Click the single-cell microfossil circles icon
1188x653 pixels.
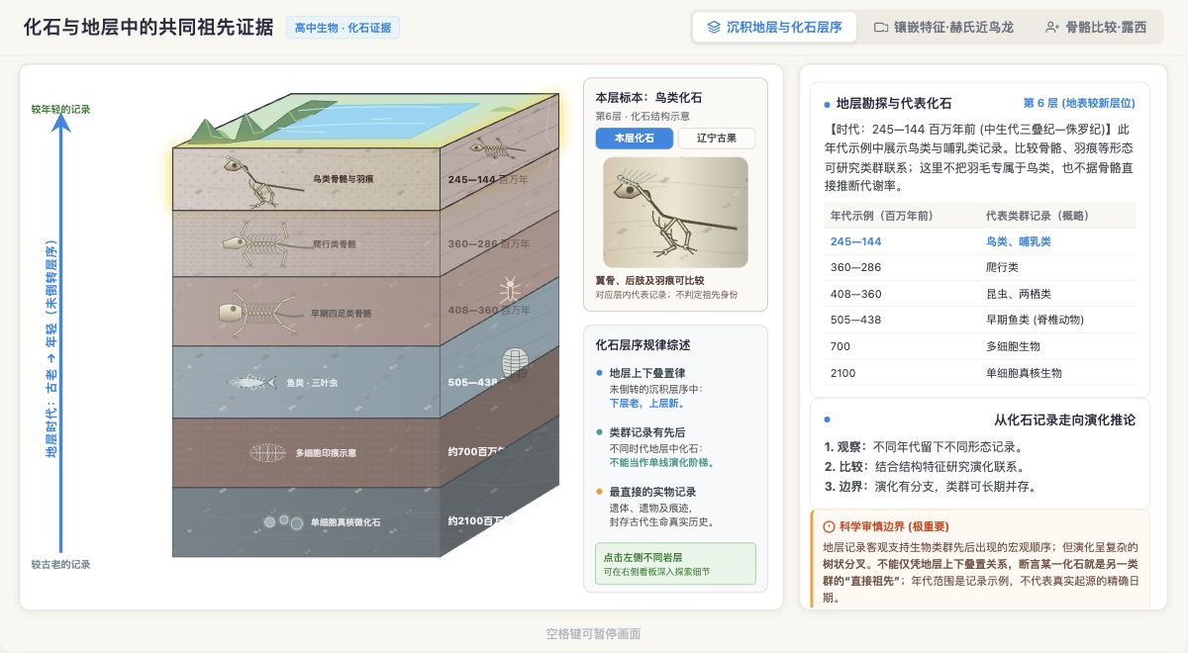[283, 520]
